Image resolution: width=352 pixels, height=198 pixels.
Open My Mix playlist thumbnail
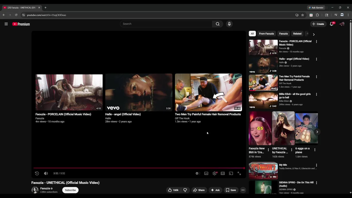click(263, 171)
